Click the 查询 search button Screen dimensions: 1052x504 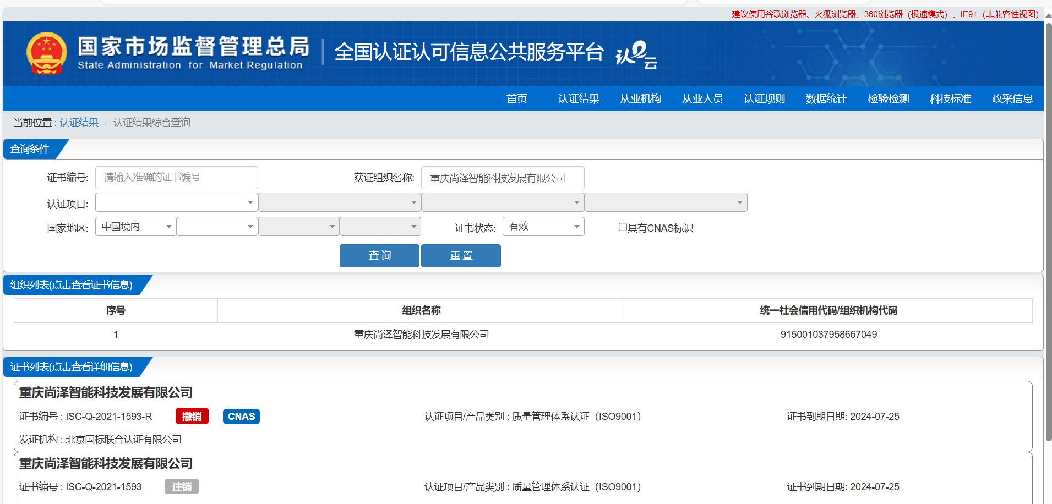pos(379,256)
